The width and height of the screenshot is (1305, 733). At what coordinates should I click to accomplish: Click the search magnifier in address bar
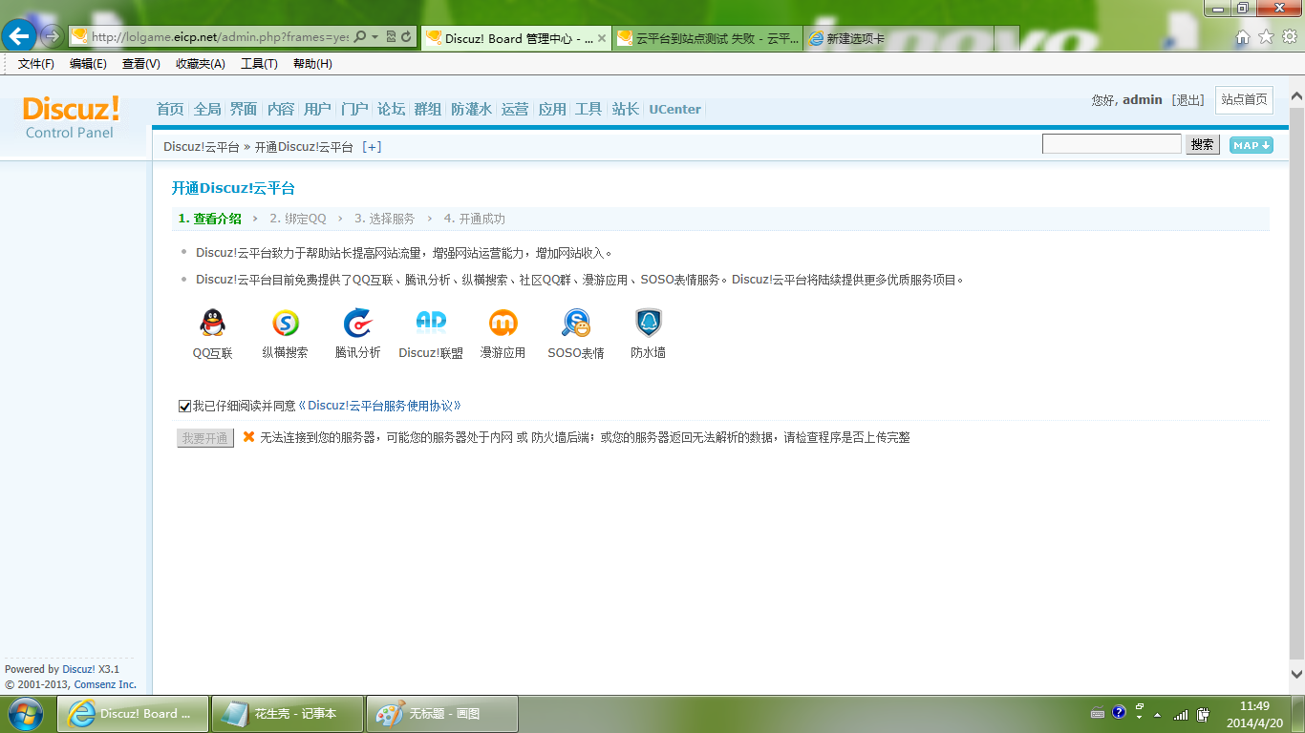(360, 36)
